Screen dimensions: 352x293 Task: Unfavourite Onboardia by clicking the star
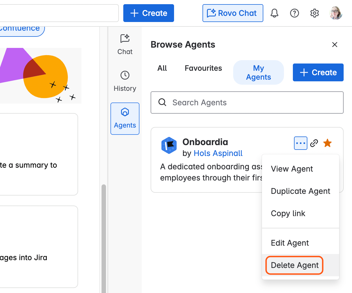(327, 143)
